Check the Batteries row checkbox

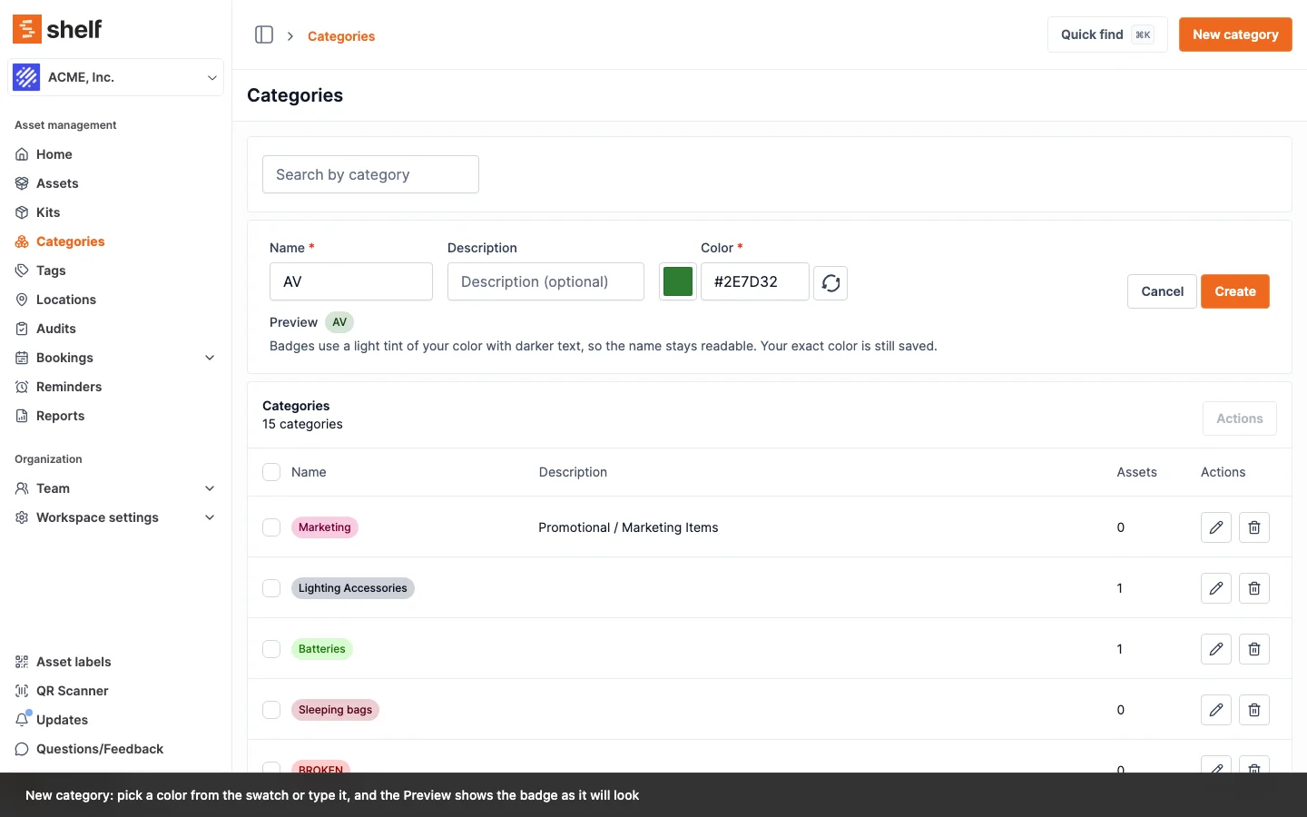tap(271, 649)
